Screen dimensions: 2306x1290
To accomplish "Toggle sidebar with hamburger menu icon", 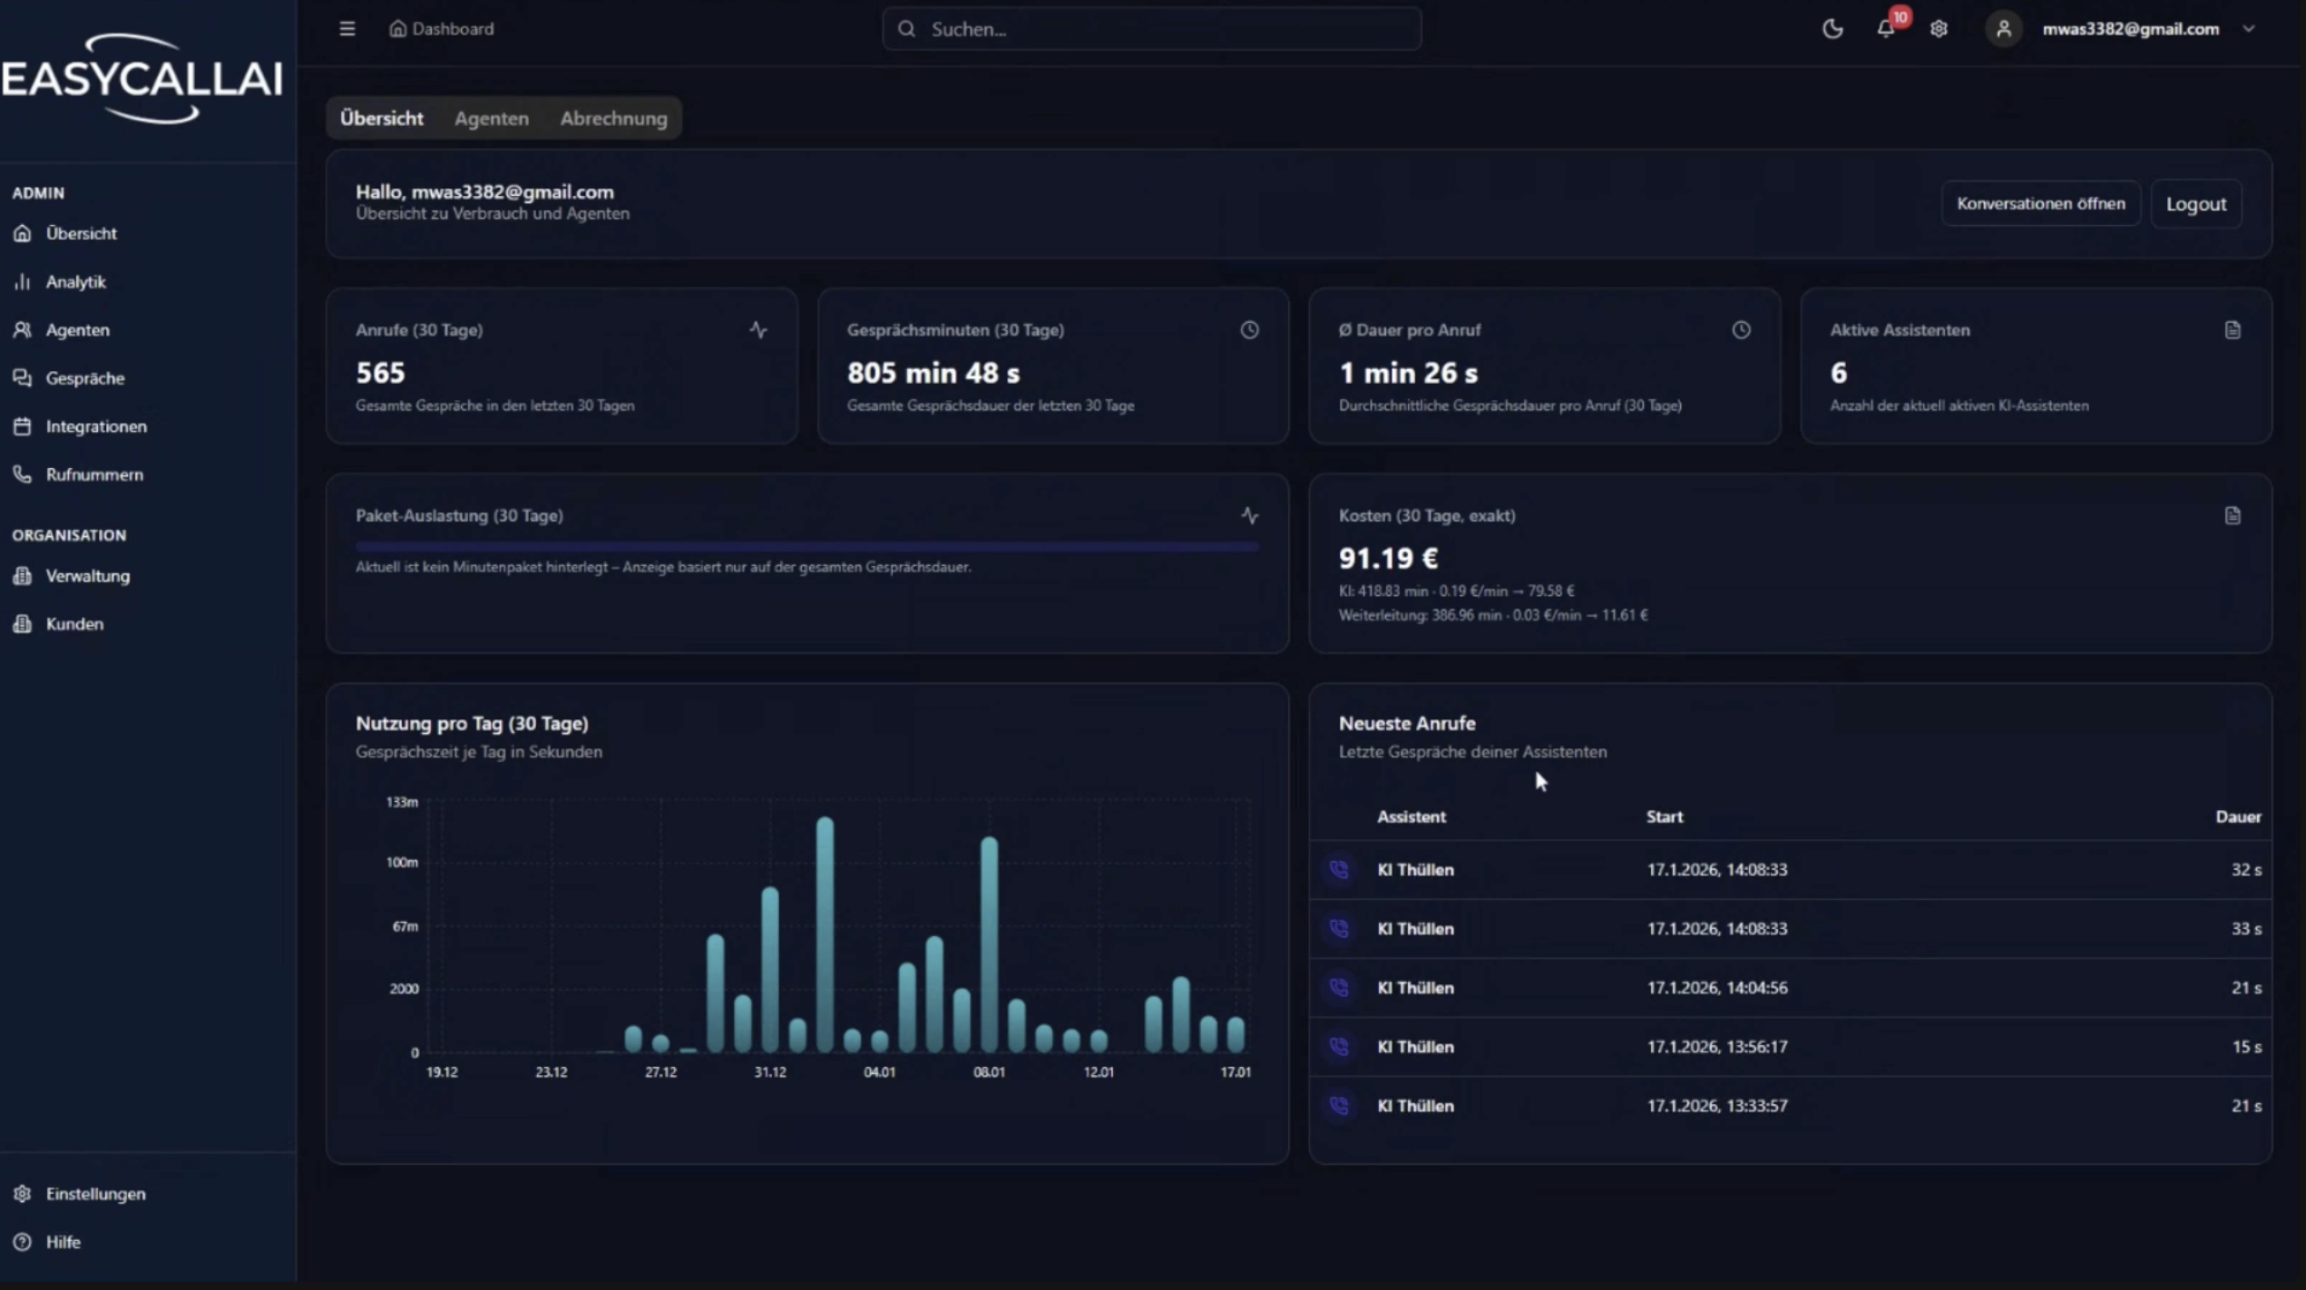I will [x=347, y=29].
